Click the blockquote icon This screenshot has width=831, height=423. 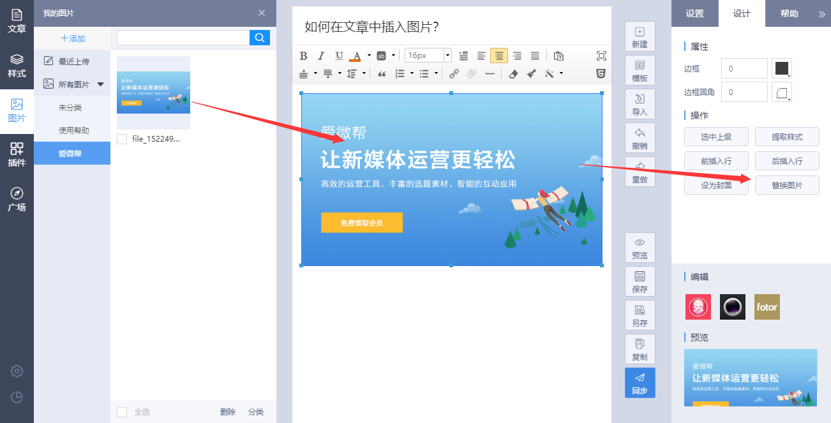382,73
